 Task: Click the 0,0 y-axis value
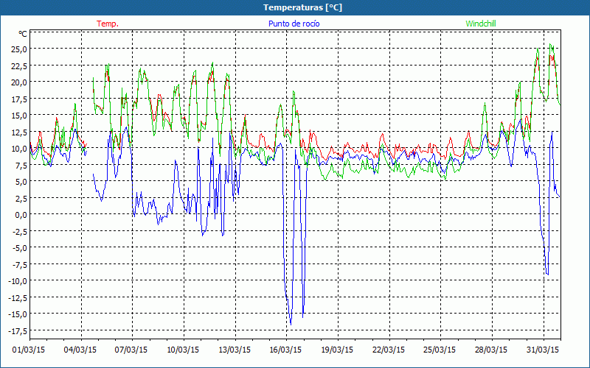[21, 214]
